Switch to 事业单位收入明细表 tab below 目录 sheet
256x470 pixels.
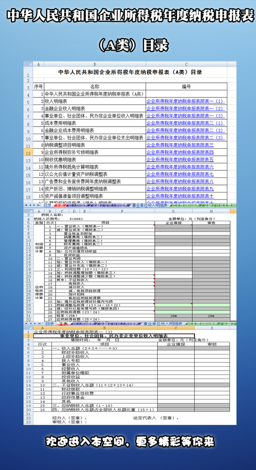click(x=149, y=205)
